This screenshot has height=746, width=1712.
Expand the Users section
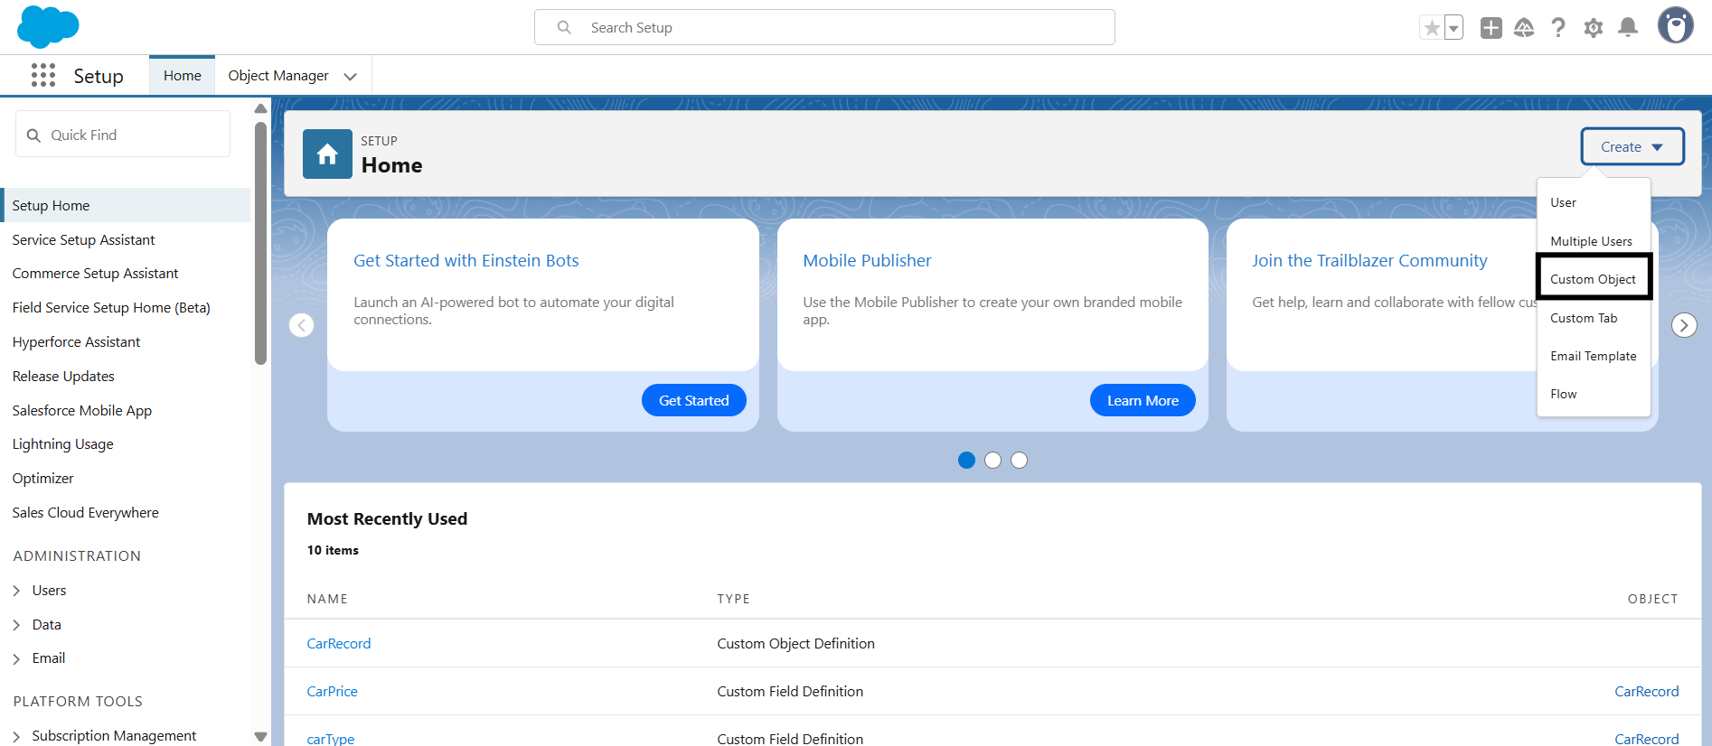click(x=16, y=591)
